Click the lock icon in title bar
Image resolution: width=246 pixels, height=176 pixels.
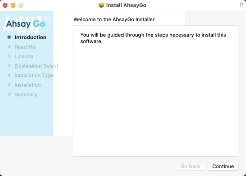241,5
